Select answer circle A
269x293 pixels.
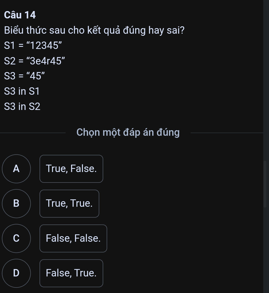pos(17,169)
